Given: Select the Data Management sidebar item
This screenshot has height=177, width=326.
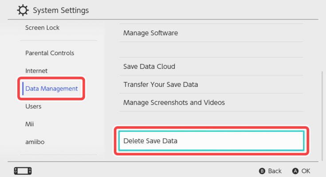Looking at the screenshot, I should (x=51, y=88).
